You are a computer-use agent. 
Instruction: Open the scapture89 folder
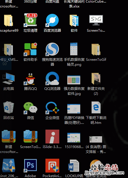9,20
